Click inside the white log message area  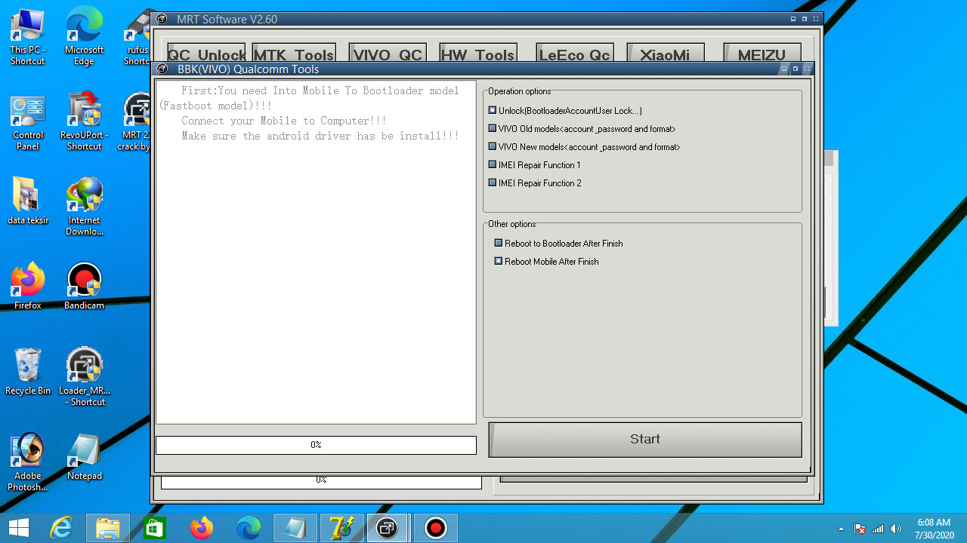(x=316, y=264)
